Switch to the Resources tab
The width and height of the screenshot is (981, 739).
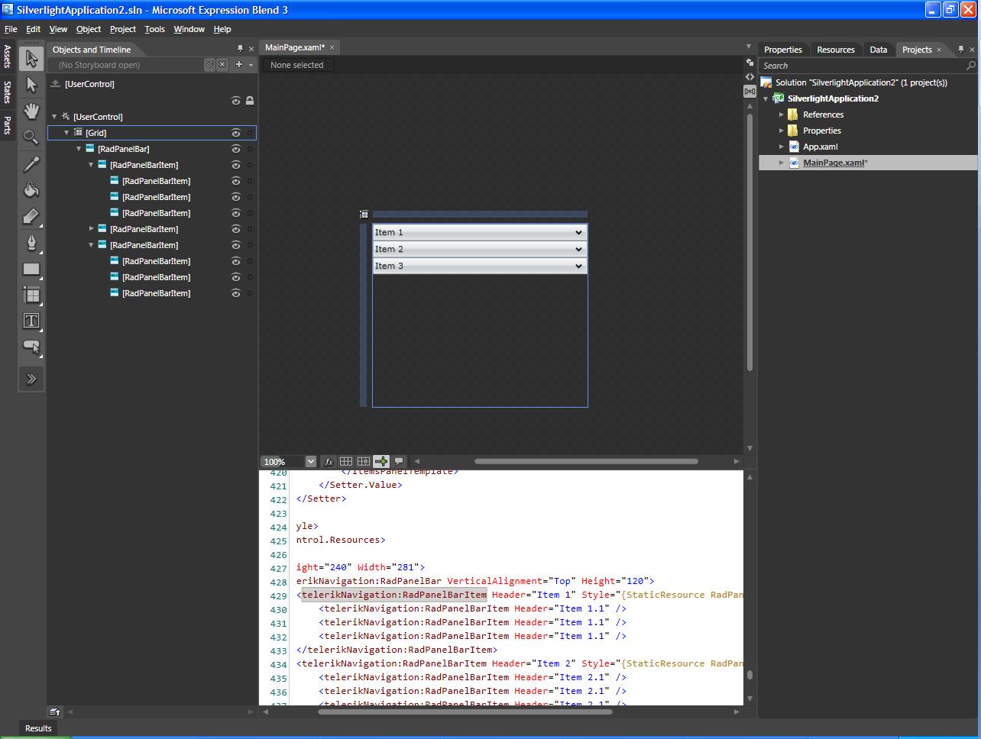pos(836,50)
